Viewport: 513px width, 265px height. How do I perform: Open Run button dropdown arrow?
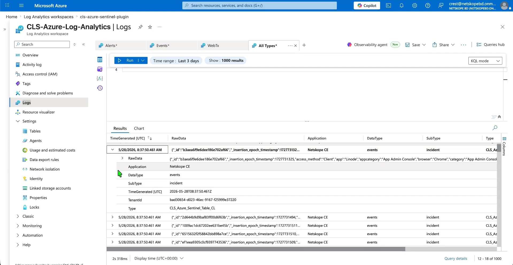coord(143,60)
